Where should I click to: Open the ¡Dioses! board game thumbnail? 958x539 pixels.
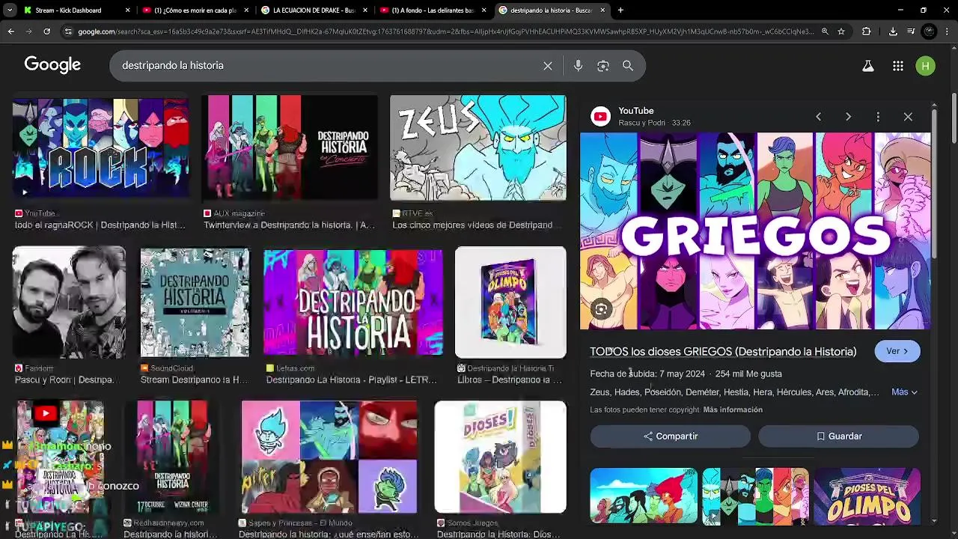pos(501,457)
